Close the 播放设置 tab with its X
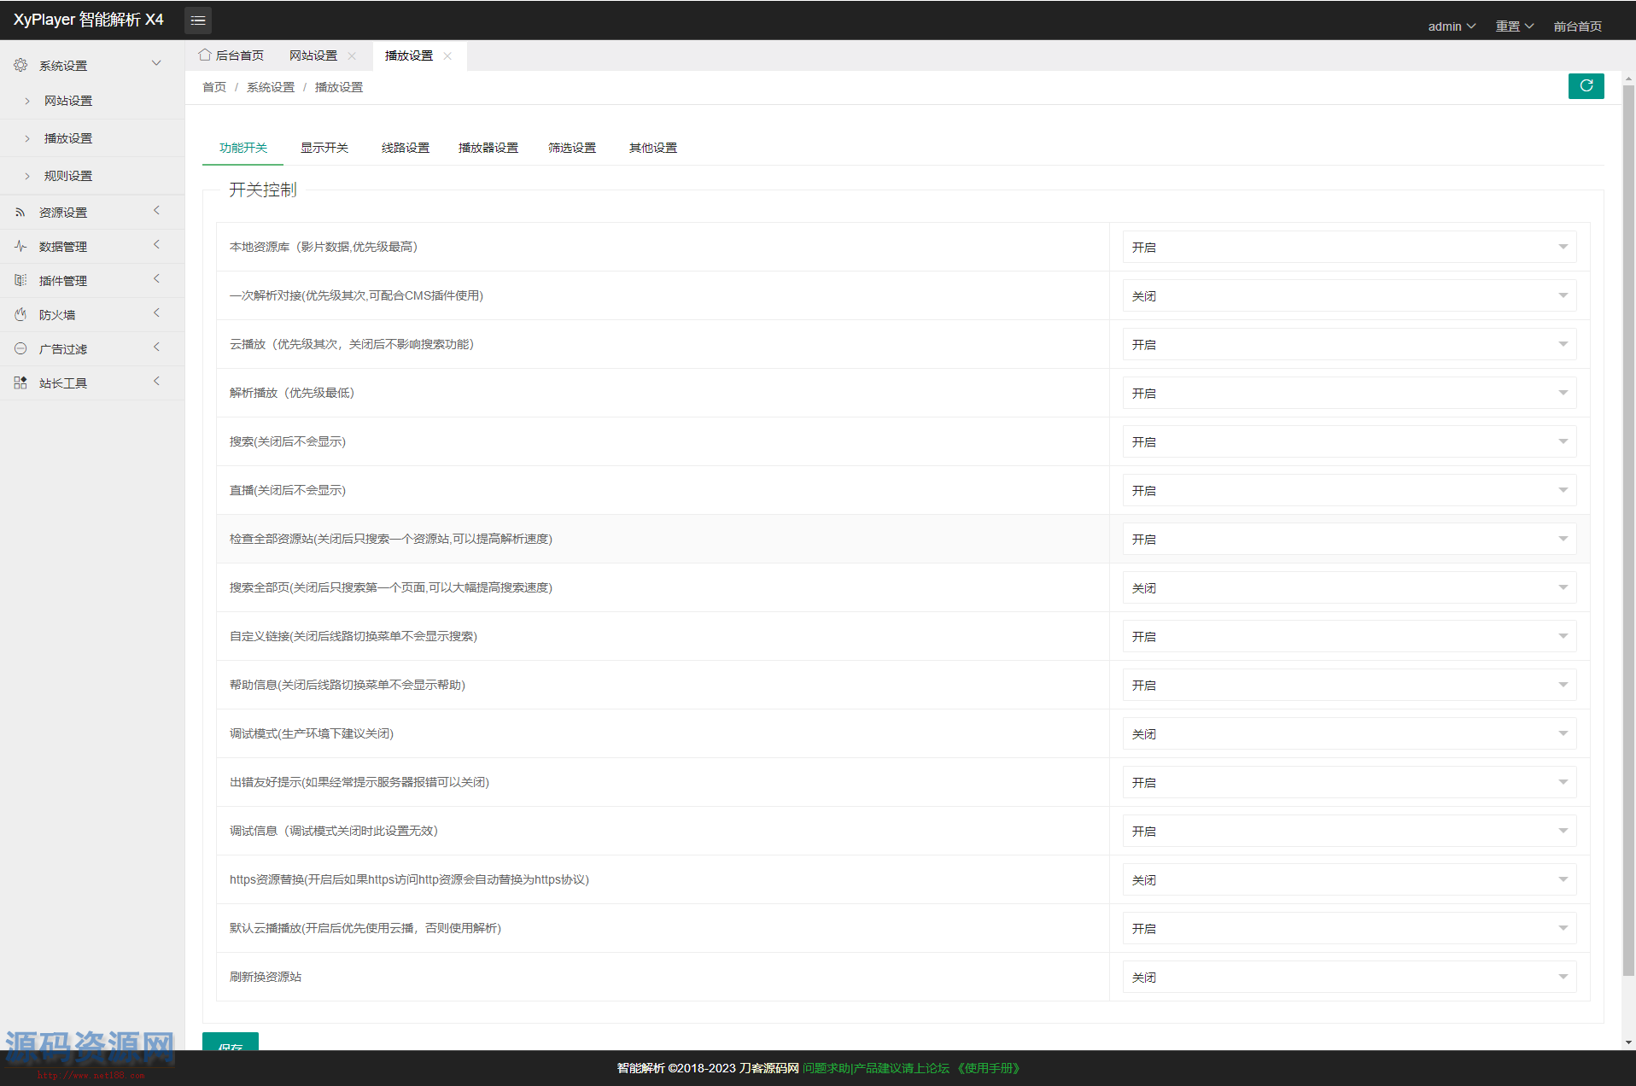This screenshot has width=1636, height=1086. coord(447,55)
